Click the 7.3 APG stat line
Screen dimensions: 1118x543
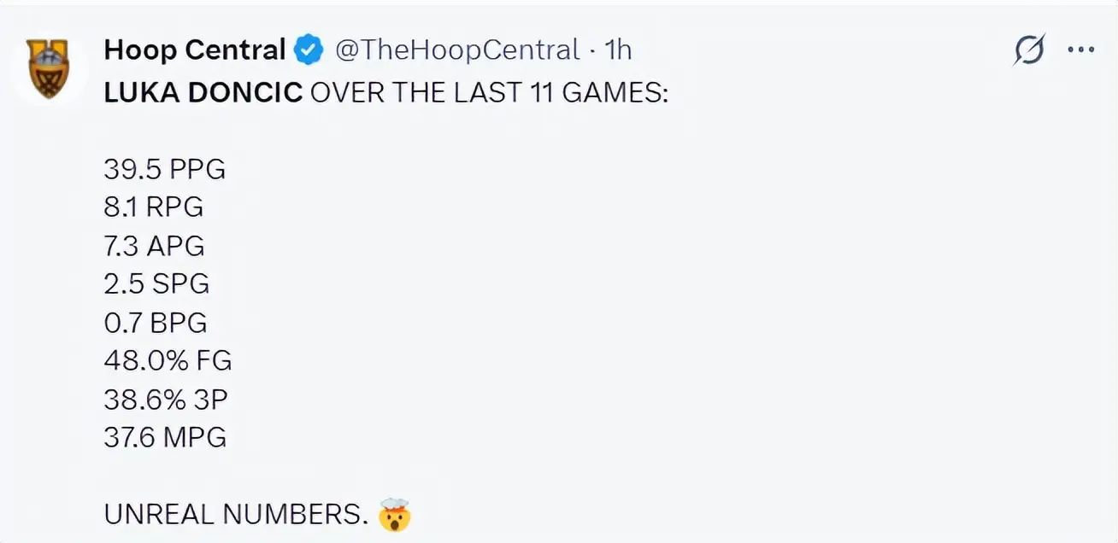tap(155, 246)
